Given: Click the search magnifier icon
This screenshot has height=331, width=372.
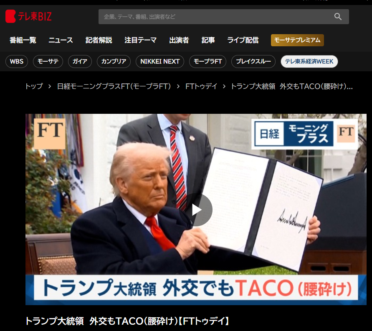Looking at the screenshot, I should click(x=338, y=17).
